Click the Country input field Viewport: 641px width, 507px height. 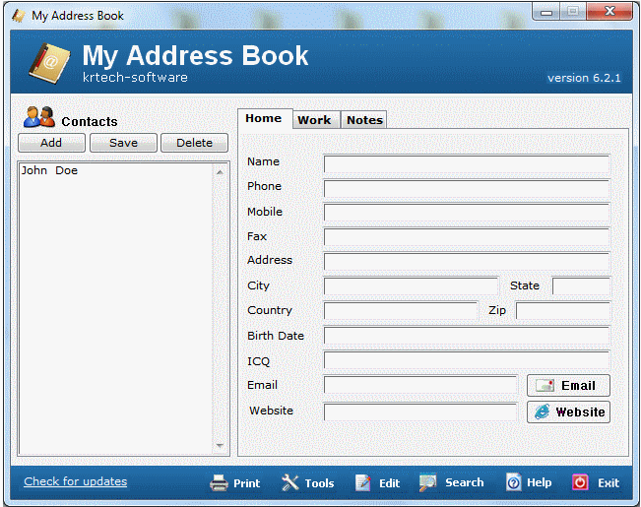click(x=401, y=310)
